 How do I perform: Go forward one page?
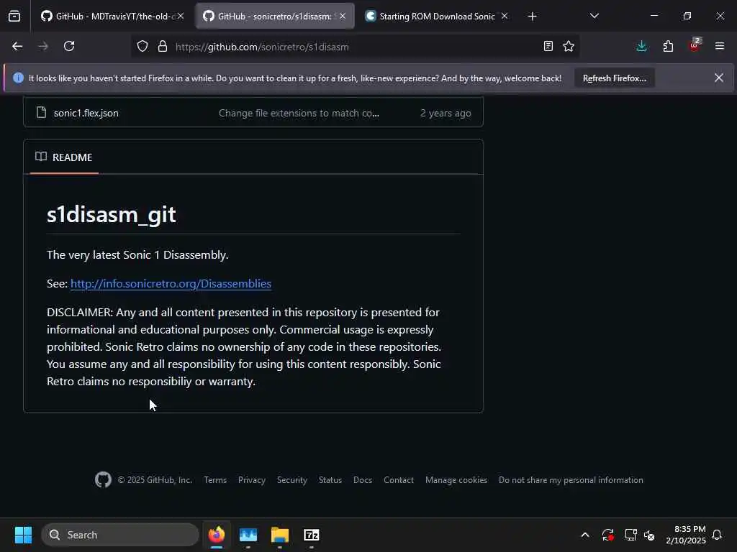(43, 47)
